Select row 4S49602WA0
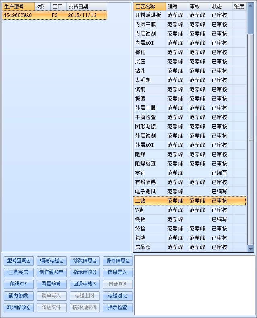The height and width of the screenshot is (318, 257). click(x=54, y=15)
